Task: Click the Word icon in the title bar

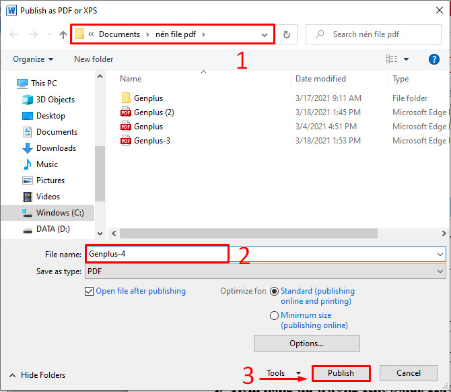Action: pyautogui.click(x=11, y=11)
